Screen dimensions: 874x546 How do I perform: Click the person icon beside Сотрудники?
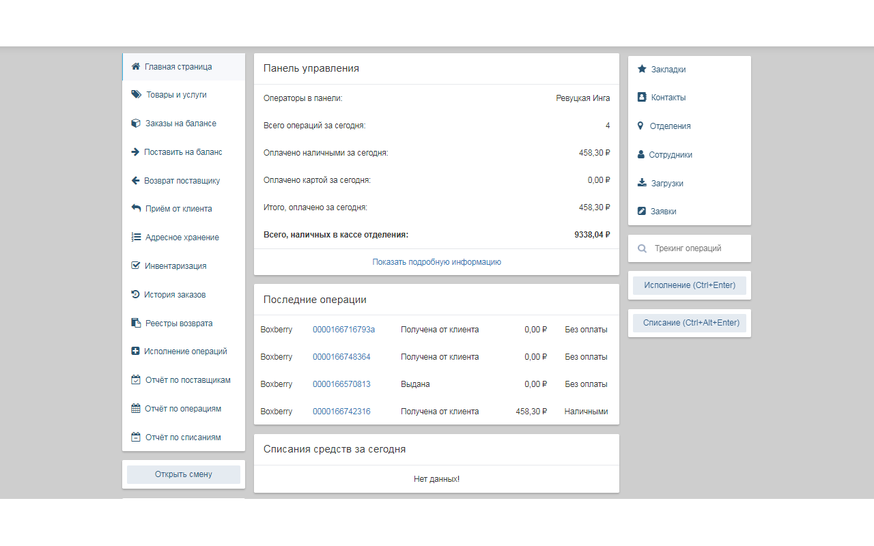pyautogui.click(x=640, y=155)
